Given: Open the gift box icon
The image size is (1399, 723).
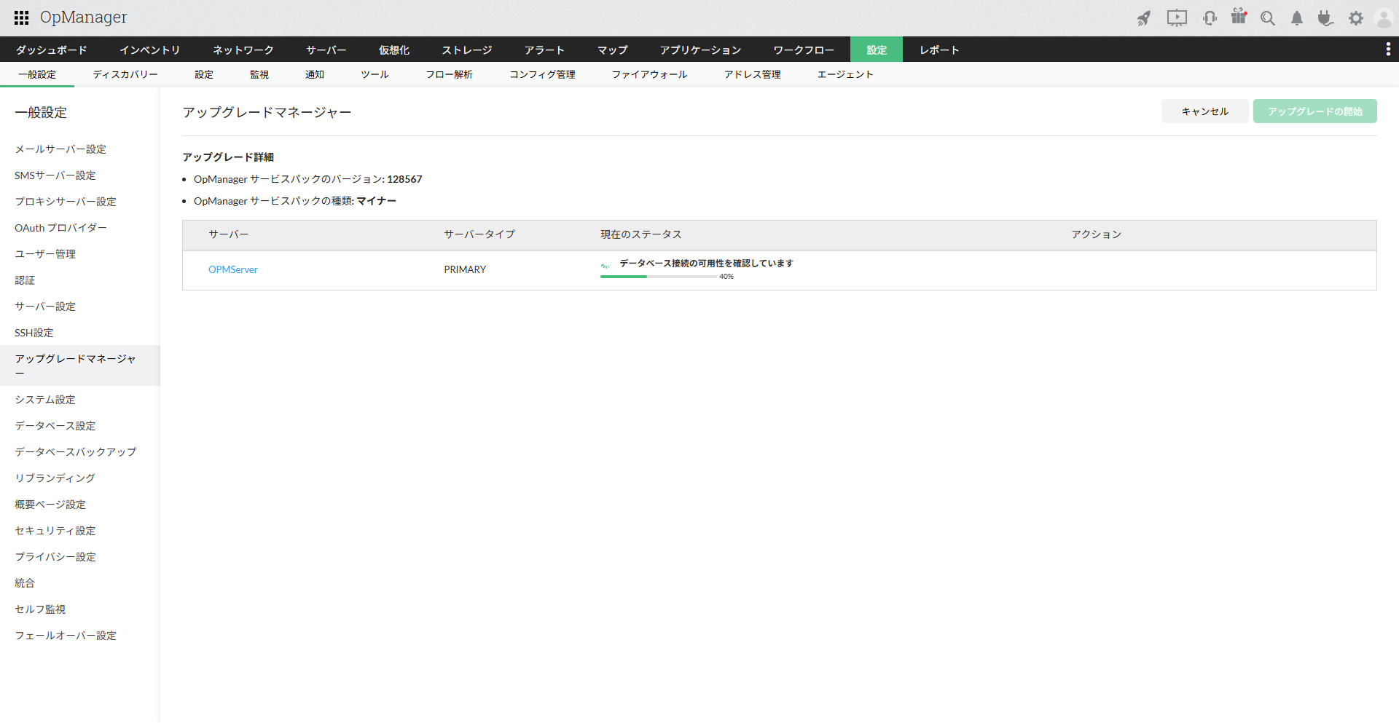Looking at the screenshot, I should [1239, 16].
